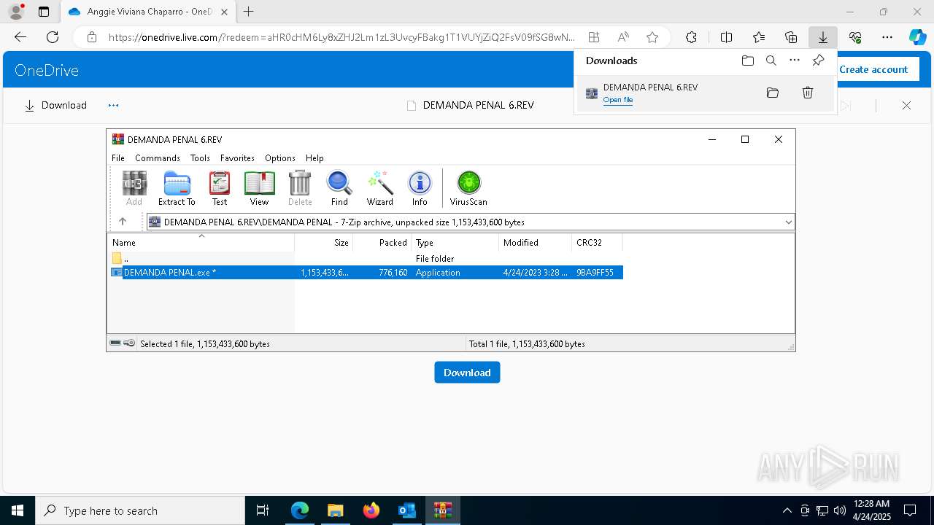
Task: Open the OneDrive more options ellipsis
Action: coord(113,105)
